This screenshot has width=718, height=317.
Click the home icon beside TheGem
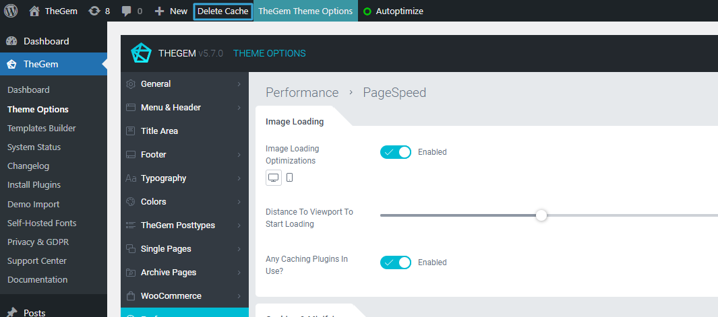(x=34, y=11)
